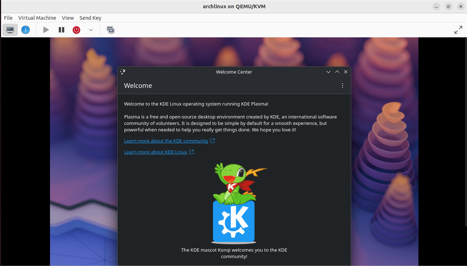The width and height of the screenshot is (467, 266).
Task: Run the virtual machine
Action: pyautogui.click(x=46, y=30)
